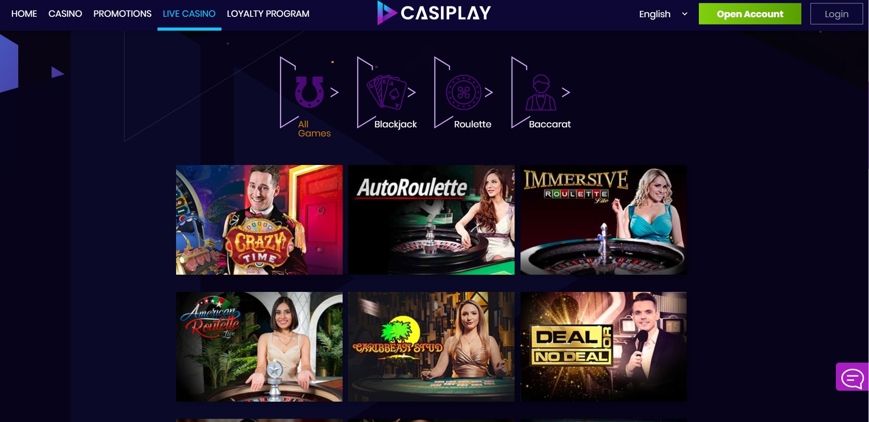The image size is (869, 422).
Task: Click the chevron next to English
Action: click(x=684, y=14)
